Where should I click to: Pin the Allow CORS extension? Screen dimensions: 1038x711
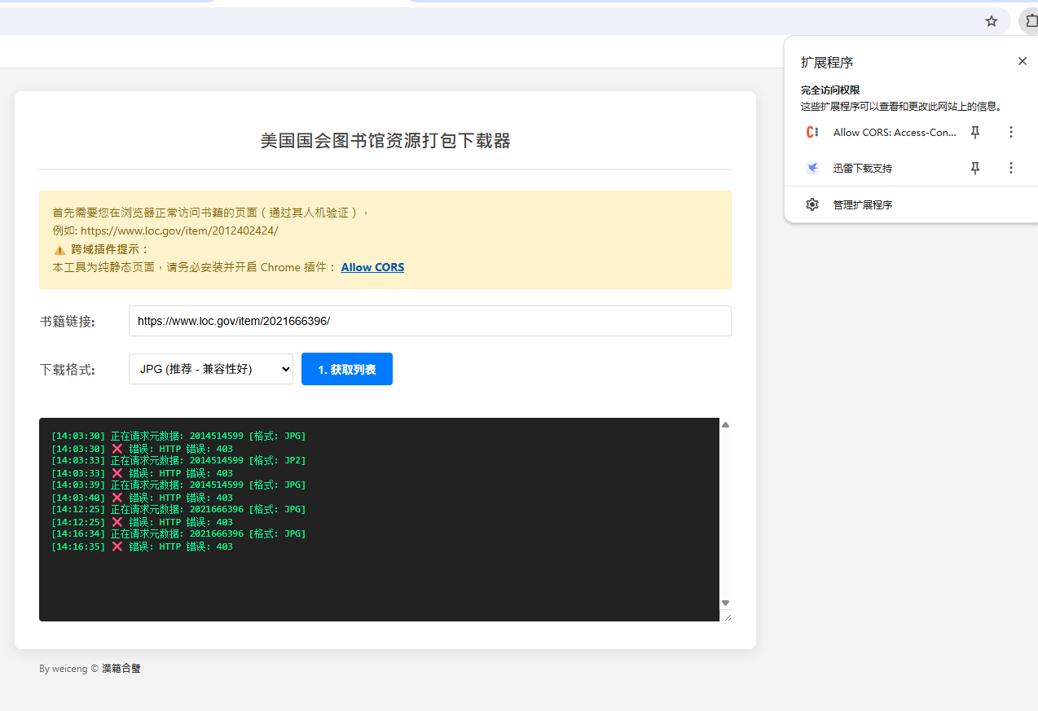tap(975, 132)
